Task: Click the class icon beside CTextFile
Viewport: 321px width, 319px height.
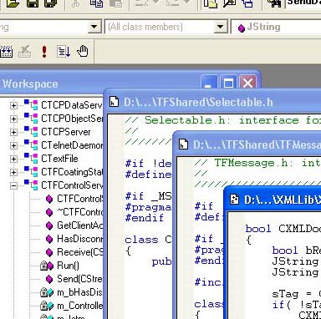Action: point(31,159)
